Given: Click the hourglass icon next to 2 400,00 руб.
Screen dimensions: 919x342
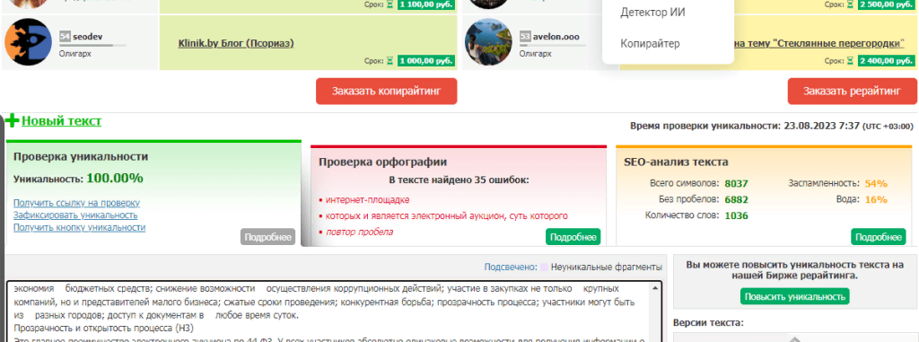Looking at the screenshot, I should coord(850,60).
